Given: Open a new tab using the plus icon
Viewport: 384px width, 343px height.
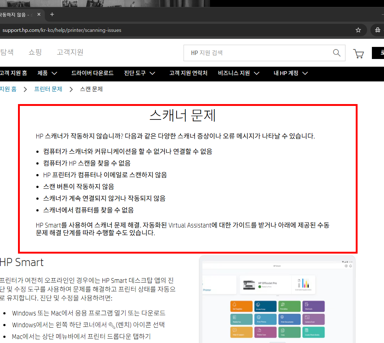Looking at the screenshot, I should pyautogui.click(x=52, y=14).
